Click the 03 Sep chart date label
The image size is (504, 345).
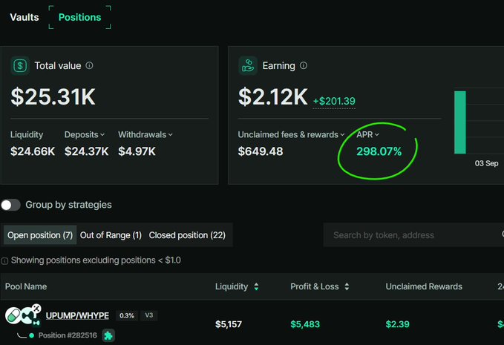487,163
